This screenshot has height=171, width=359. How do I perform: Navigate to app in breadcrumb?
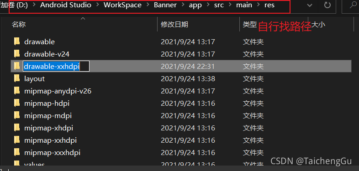click(x=195, y=5)
